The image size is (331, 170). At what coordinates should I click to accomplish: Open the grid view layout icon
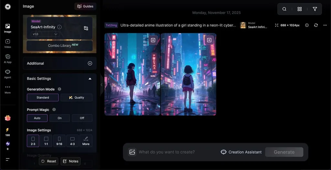tap(300, 9)
